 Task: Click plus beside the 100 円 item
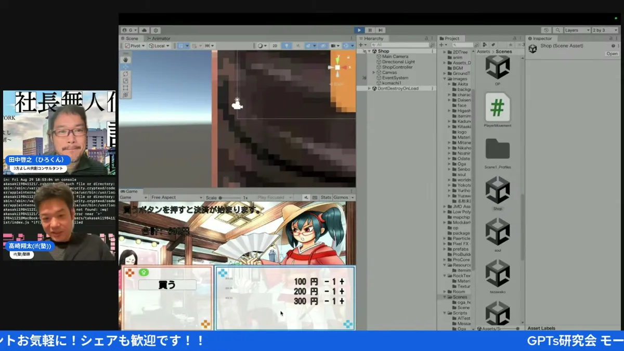342,282
